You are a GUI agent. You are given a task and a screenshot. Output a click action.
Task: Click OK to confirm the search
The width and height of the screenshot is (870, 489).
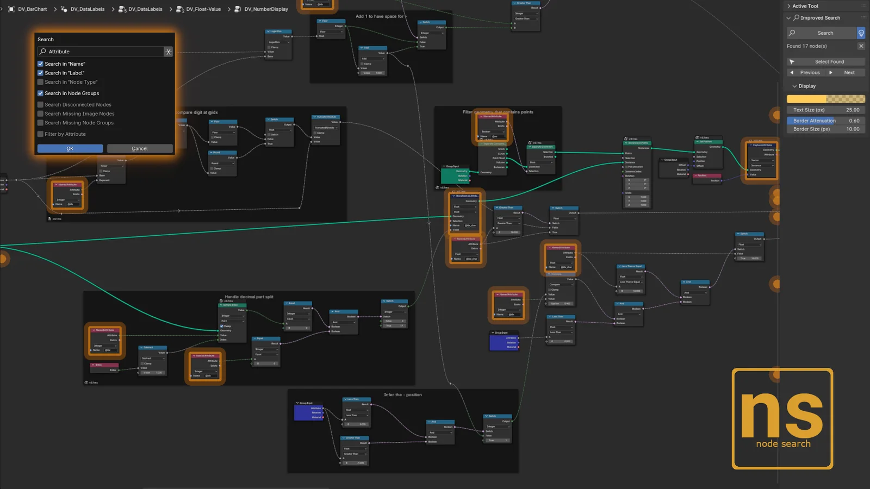point(70,148)
